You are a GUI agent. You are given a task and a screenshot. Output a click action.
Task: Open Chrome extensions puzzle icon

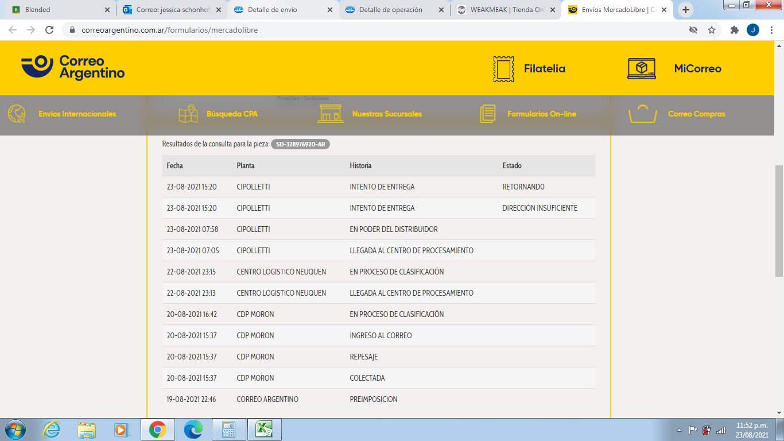click(734, 30)
